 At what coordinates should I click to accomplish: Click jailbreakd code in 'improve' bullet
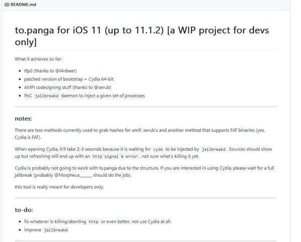pyautogui.click(x=56, y=230)
